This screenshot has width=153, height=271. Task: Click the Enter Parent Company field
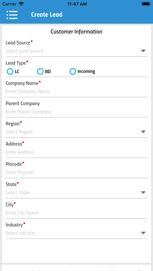(x=76, y=112)
